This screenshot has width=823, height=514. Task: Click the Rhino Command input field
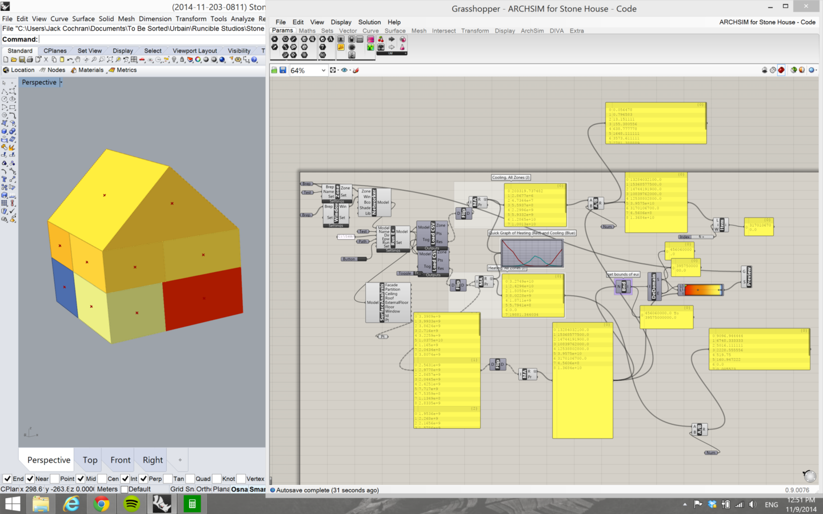[152, 39]
